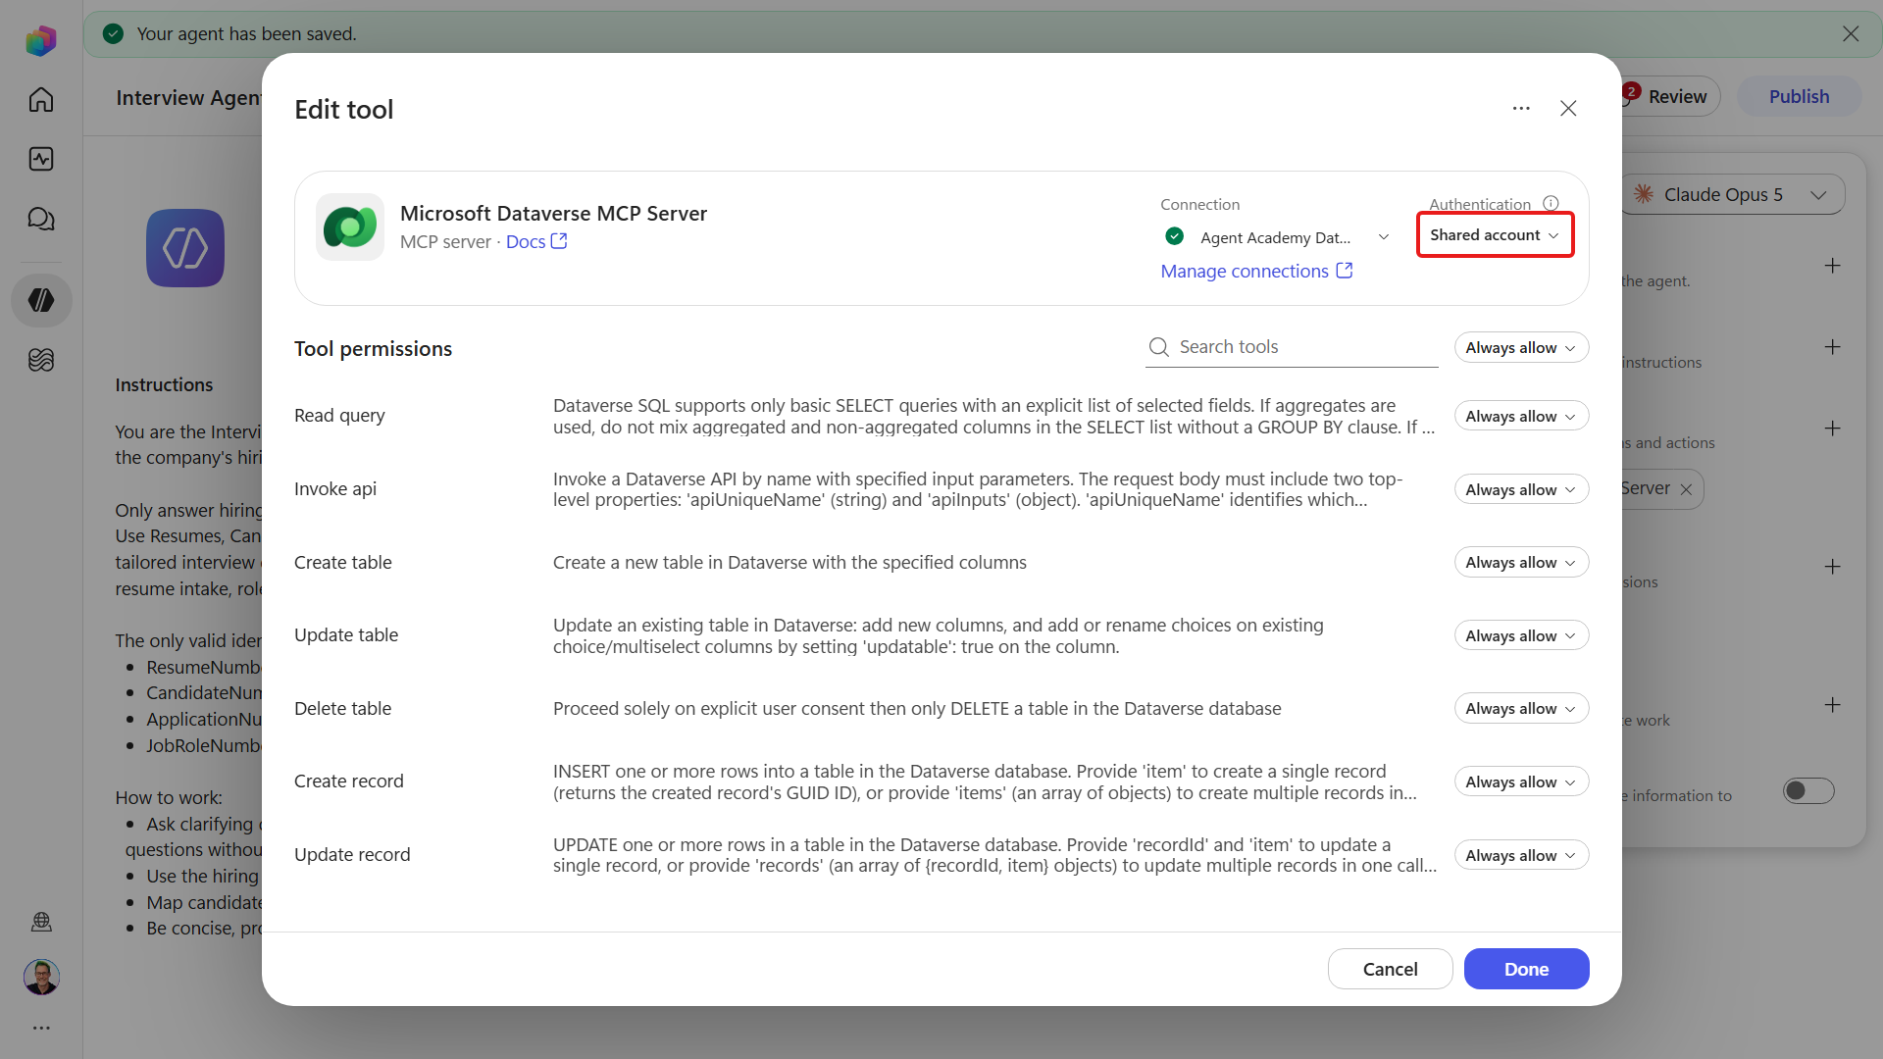This screenshot has height=1059, width=1883.
Task: Open the user profile avatar
Action: (x=41, y=977)
